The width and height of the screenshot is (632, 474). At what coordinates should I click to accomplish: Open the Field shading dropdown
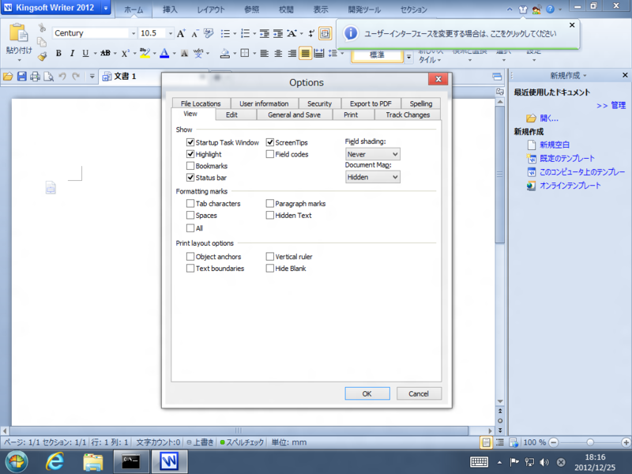(x=373, y=154)
